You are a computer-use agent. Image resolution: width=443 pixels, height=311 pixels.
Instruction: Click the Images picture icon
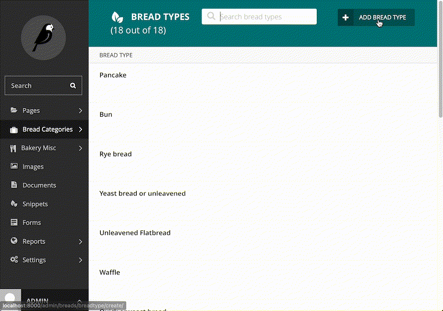(x=14, y=166)
